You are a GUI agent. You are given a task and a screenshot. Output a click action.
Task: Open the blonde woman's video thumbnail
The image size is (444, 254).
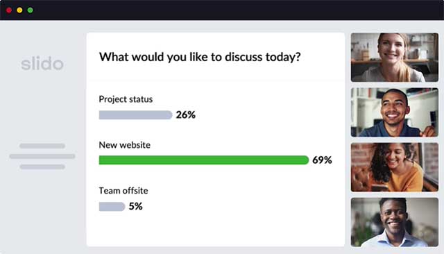point(395,58)
